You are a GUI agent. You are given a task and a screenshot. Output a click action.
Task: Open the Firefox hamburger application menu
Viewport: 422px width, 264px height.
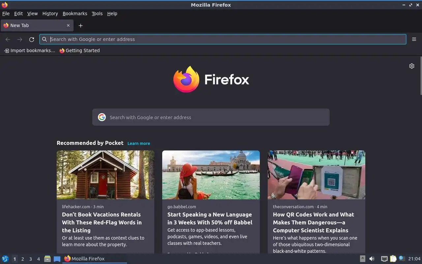point(414,39)
